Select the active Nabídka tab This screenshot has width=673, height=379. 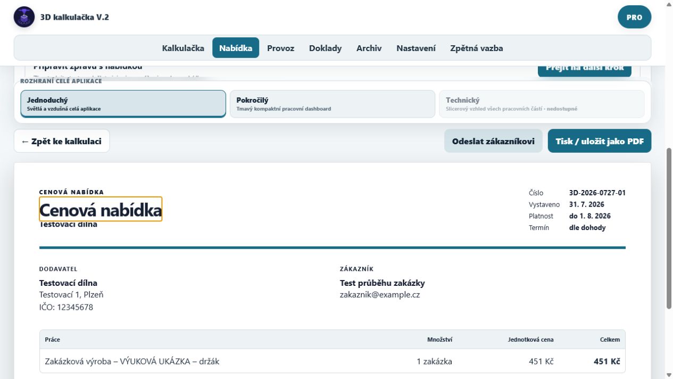coord(236,48)
